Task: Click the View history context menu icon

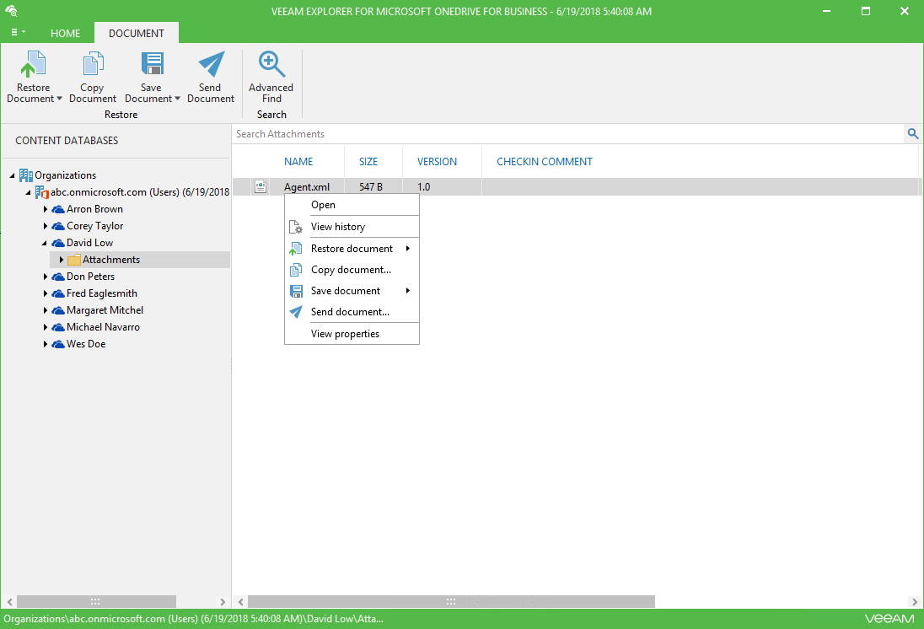Action: pos(296,227)
